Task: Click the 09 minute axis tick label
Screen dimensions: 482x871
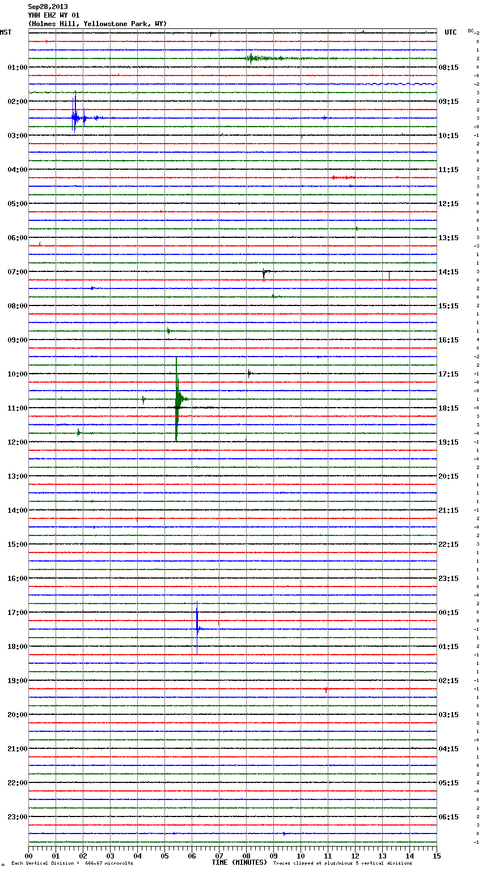Action: coord(273,856)
